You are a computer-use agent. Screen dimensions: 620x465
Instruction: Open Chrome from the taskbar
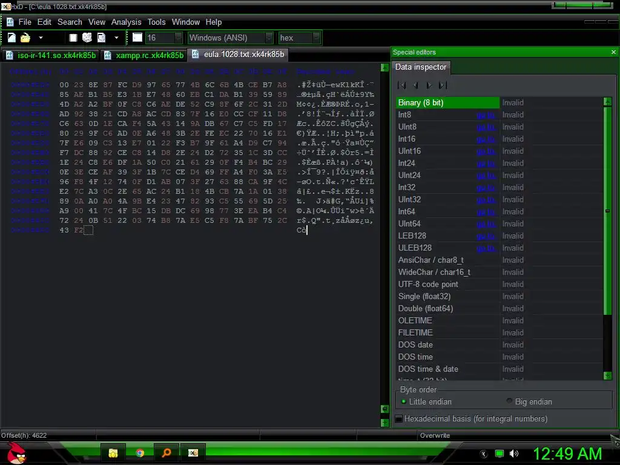click(140, 453)
